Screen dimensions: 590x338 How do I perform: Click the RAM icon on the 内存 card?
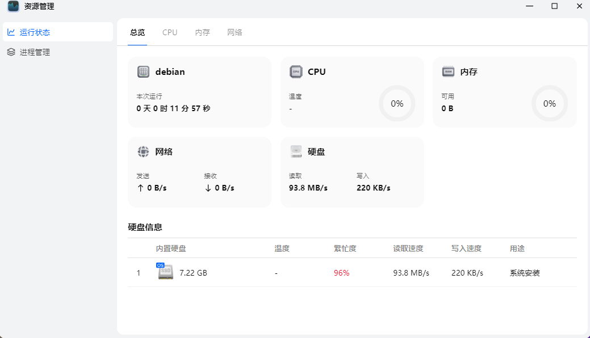448,71
